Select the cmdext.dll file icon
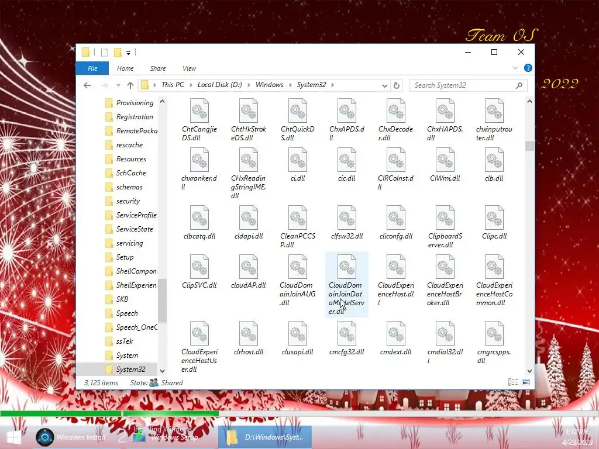 pyautogui.click(x=396, y=333)
